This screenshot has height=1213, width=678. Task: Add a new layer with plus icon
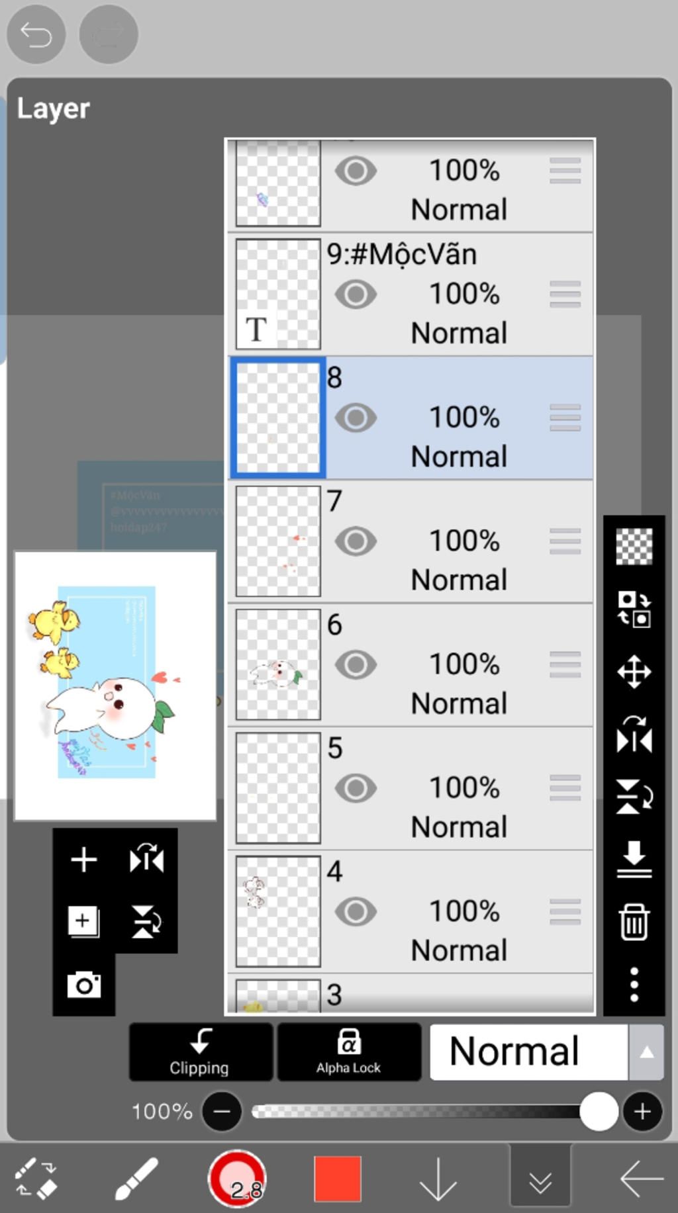tap(83, 860)
